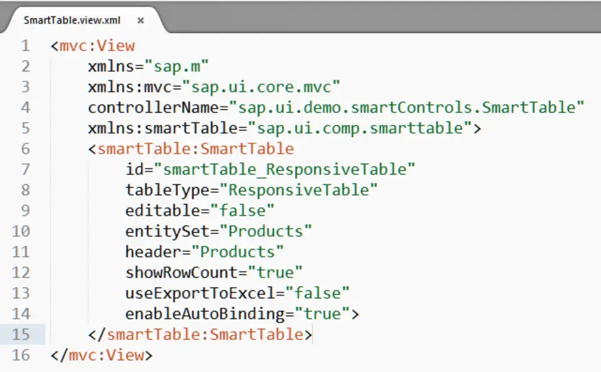
Task: Place cursor on the opening mvc:View tag
Action: click(x=97, y=46)
